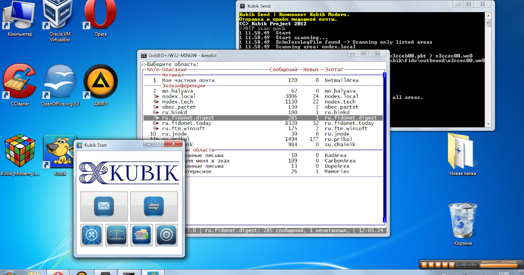The height and width of the screenshot is (275, 524).
Task: Select the Opera desktop shortcut
Action: click(x=100, y=18)
